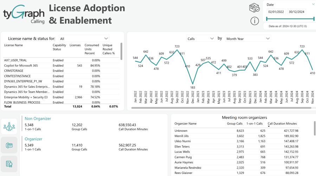Image resolution: width=316 pixels, height=176 pixels.
Task: Click the tyGraph Calling logo
Action: point(24,14)
